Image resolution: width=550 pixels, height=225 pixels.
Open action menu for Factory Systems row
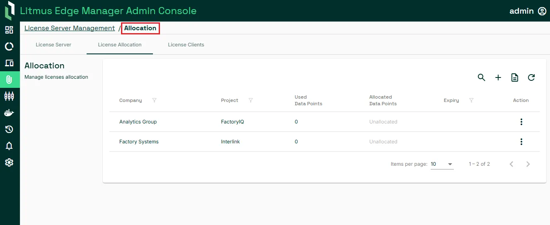point(521,142)
